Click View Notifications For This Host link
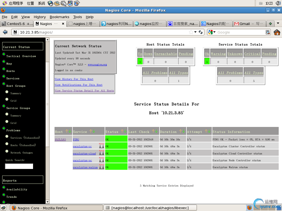This screenshot has height=211, width=282. pos(78,85)
